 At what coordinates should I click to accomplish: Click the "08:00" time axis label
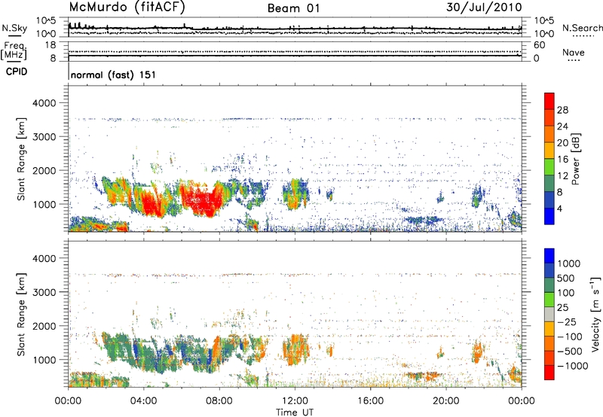click(x=219, y=401)
